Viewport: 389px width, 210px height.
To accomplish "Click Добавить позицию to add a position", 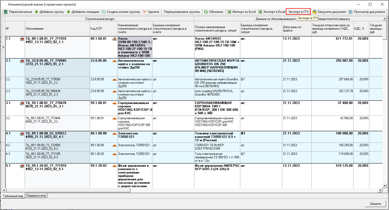I will click(83, 12).
